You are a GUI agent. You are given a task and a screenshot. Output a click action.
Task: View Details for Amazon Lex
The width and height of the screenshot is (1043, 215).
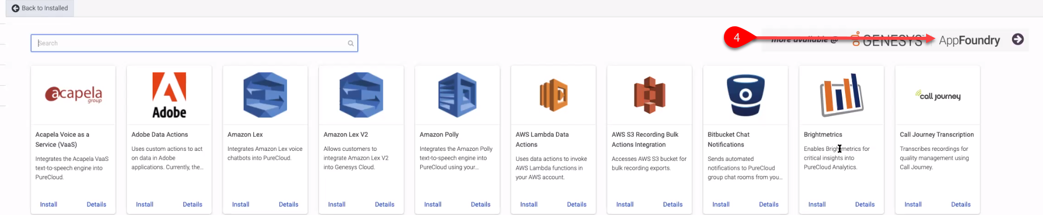[289, 204]
